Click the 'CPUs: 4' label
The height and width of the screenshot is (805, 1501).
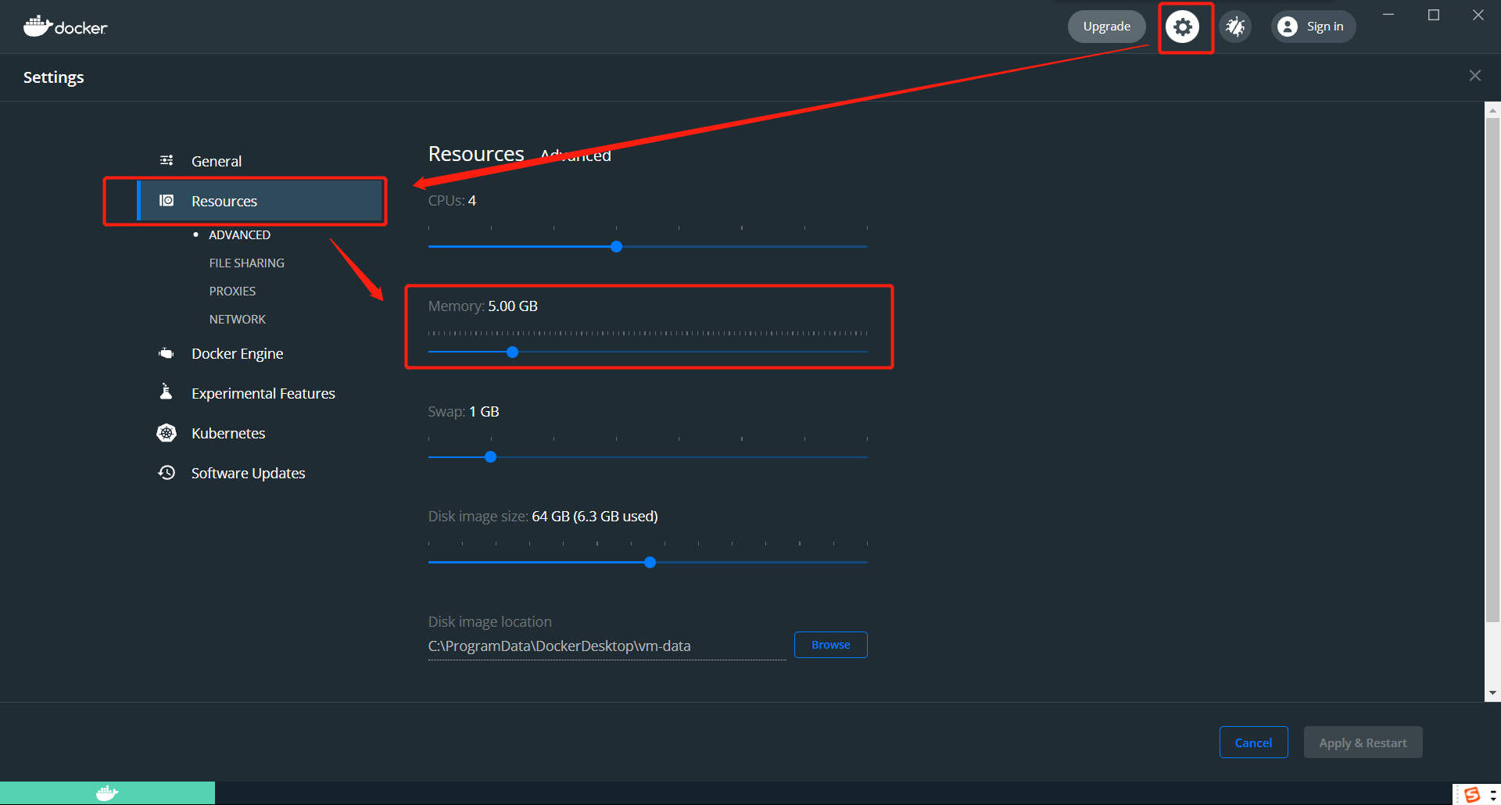coord(452,200)
